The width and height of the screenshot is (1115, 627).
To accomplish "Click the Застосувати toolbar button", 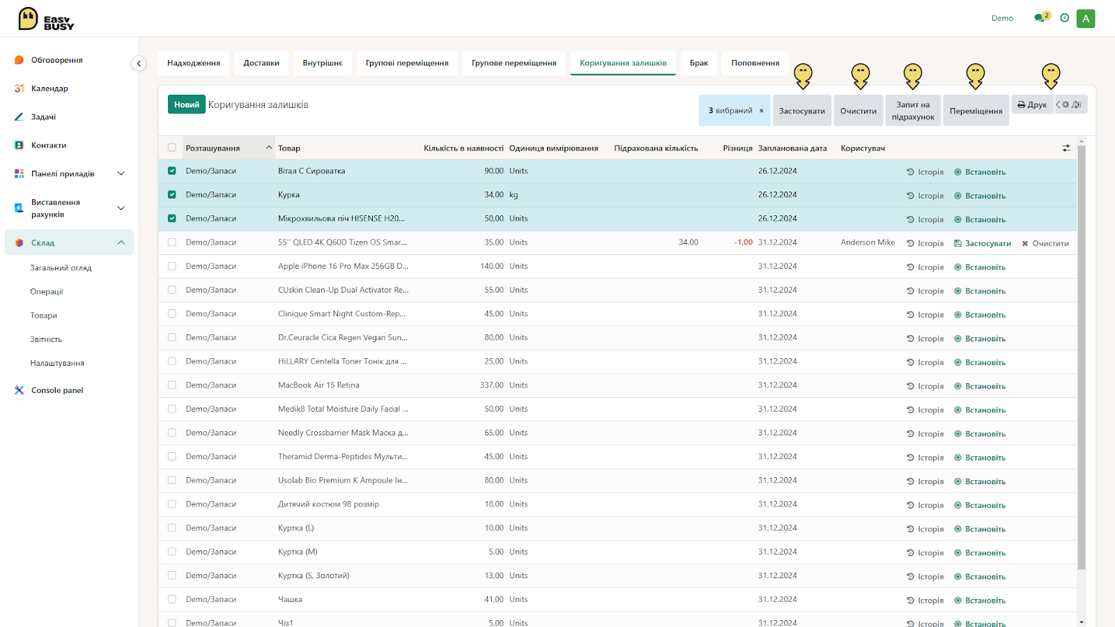I will click(x=802, y=111).
